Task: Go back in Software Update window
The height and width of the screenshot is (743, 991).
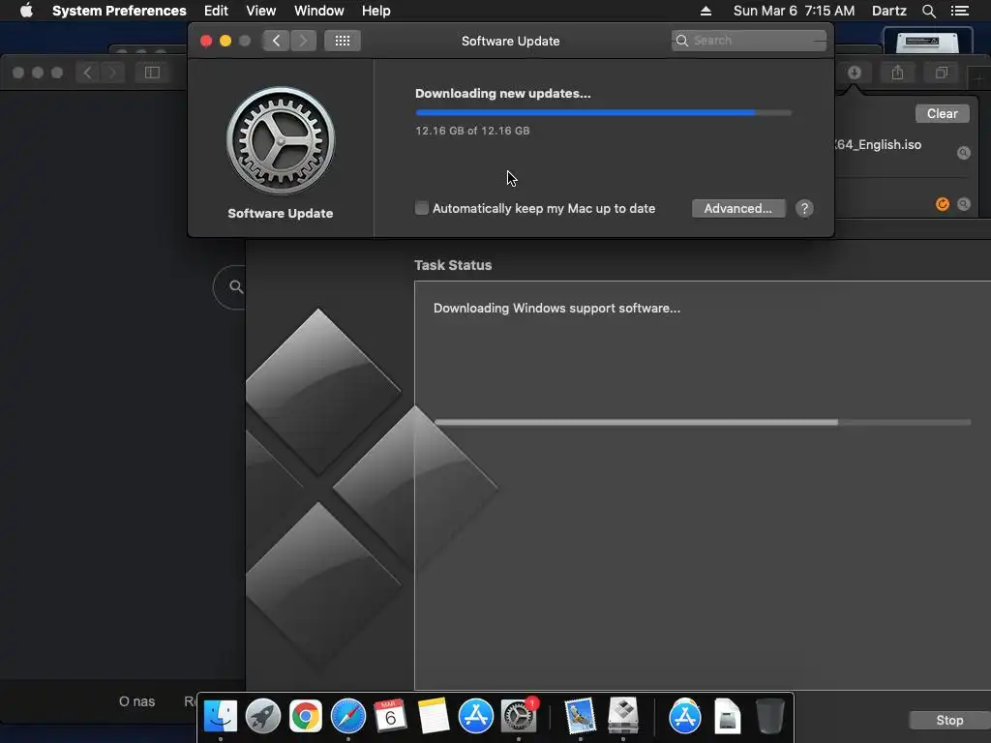Action: click(276, 41)
